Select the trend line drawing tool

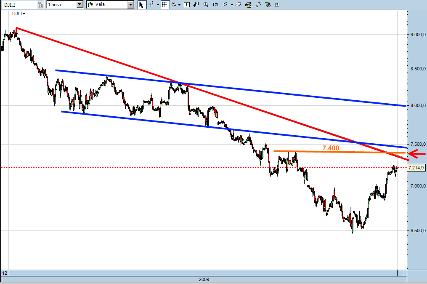coord(225,5)
